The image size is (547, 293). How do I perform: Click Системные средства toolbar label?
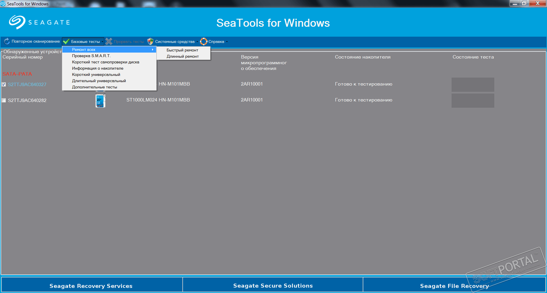(175, 41)
